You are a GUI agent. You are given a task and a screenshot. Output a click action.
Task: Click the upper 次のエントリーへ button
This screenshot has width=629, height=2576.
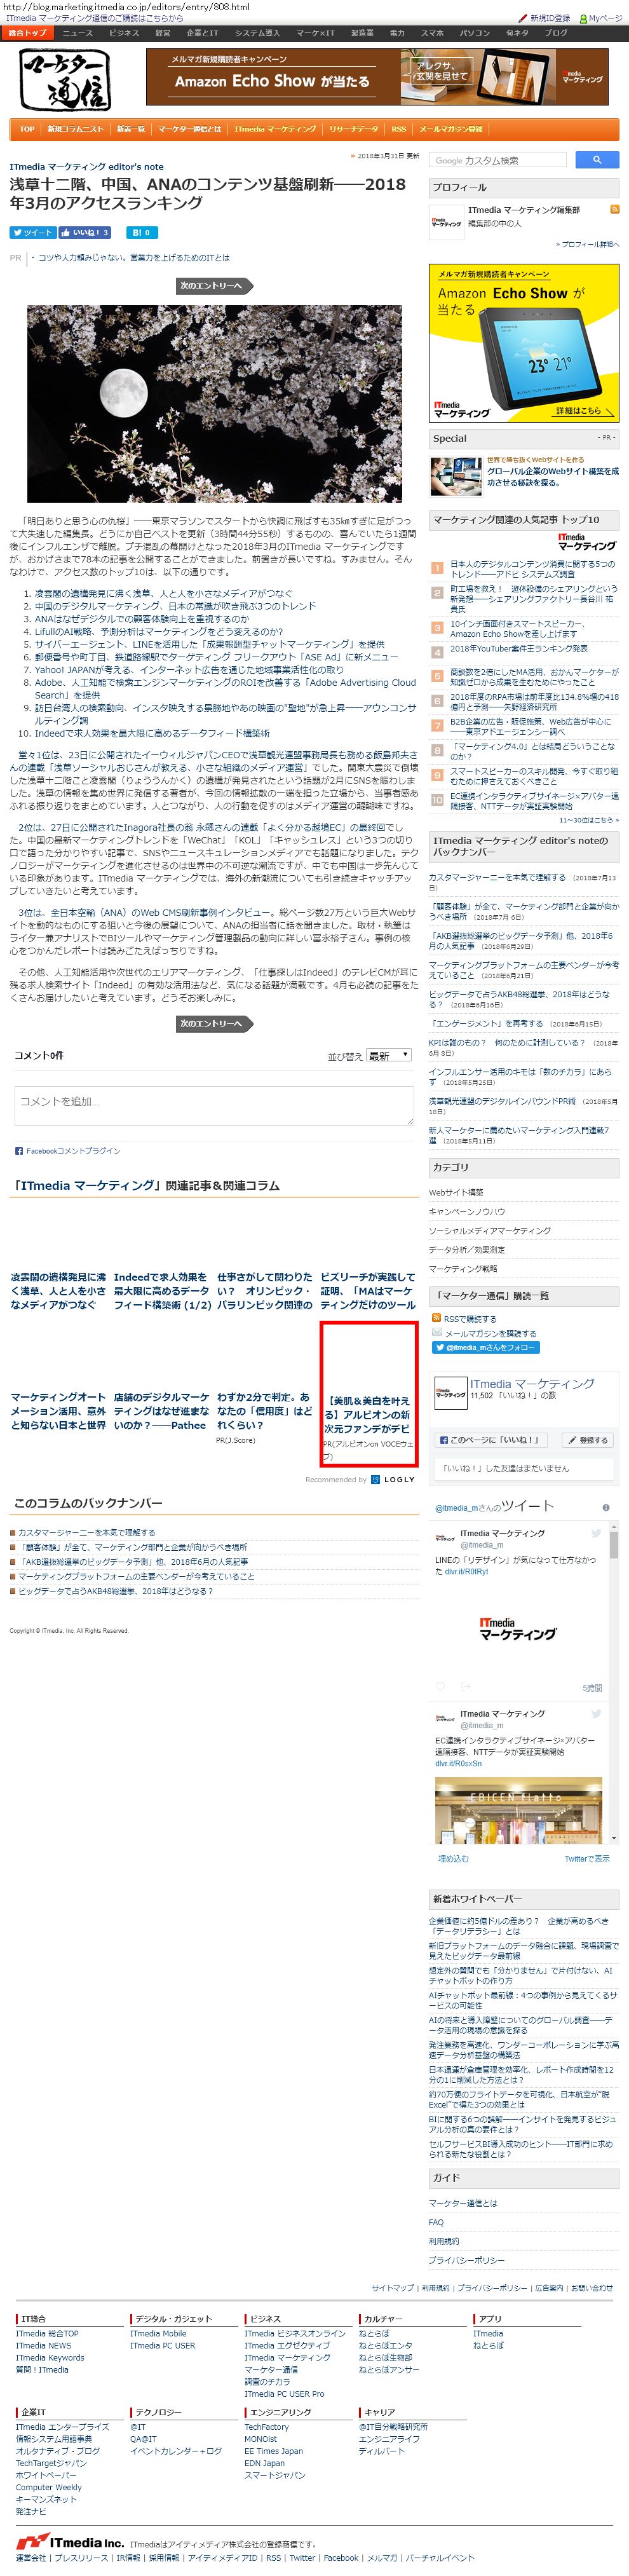coord(214,286)
